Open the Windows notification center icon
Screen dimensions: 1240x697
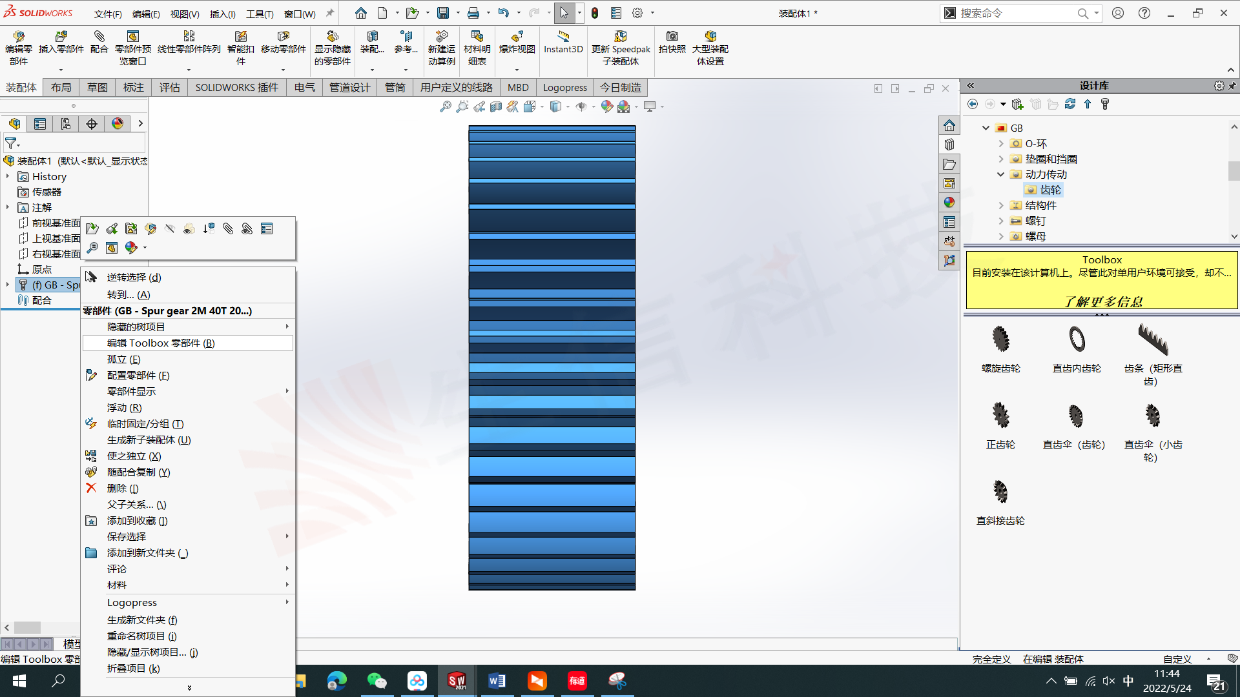(x=1215, y=682)
